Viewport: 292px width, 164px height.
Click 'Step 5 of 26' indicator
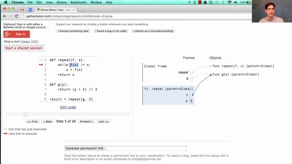click(66, 121)
